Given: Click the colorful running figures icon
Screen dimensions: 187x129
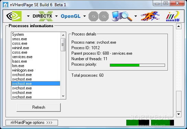Looking at the screenshot, I should coord(150,16).
